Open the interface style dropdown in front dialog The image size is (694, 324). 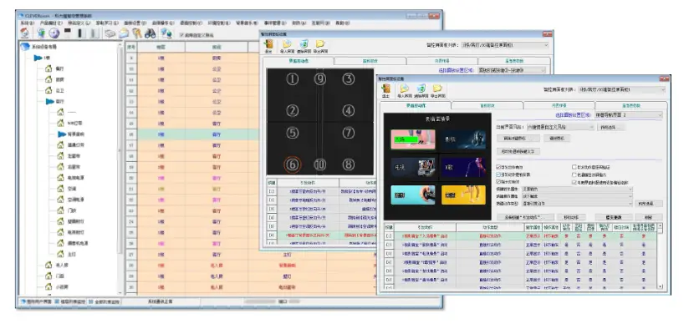tap(560, 127)
